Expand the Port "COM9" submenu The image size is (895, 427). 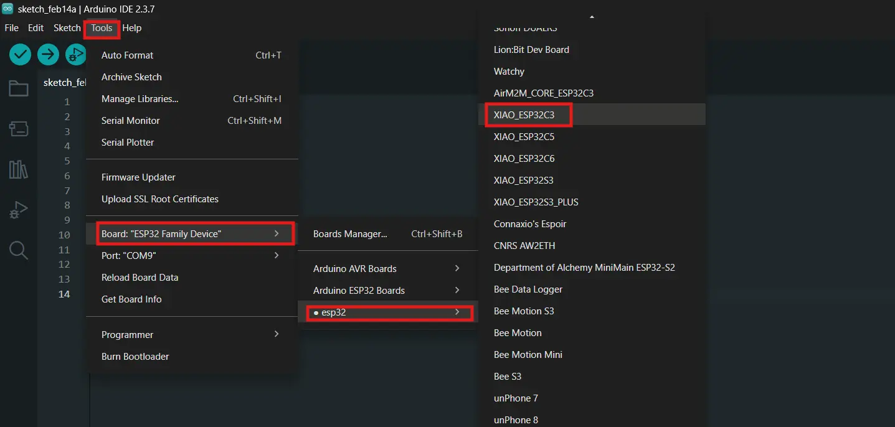tap(191, 256)
